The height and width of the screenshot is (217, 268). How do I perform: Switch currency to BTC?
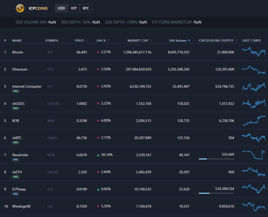86,8
